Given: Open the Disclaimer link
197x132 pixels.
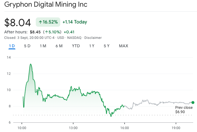Looking at the screenshot, I should 93,38.
